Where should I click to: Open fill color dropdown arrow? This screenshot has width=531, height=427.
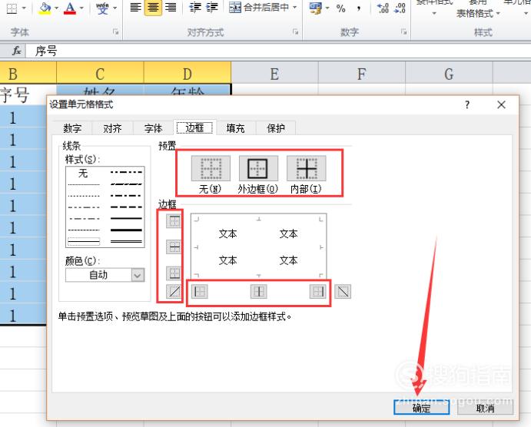(56, 8)
